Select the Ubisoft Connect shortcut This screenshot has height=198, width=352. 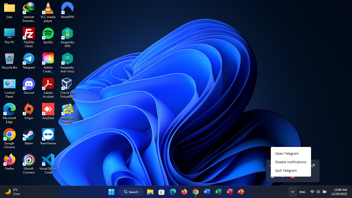click(29, 164)
